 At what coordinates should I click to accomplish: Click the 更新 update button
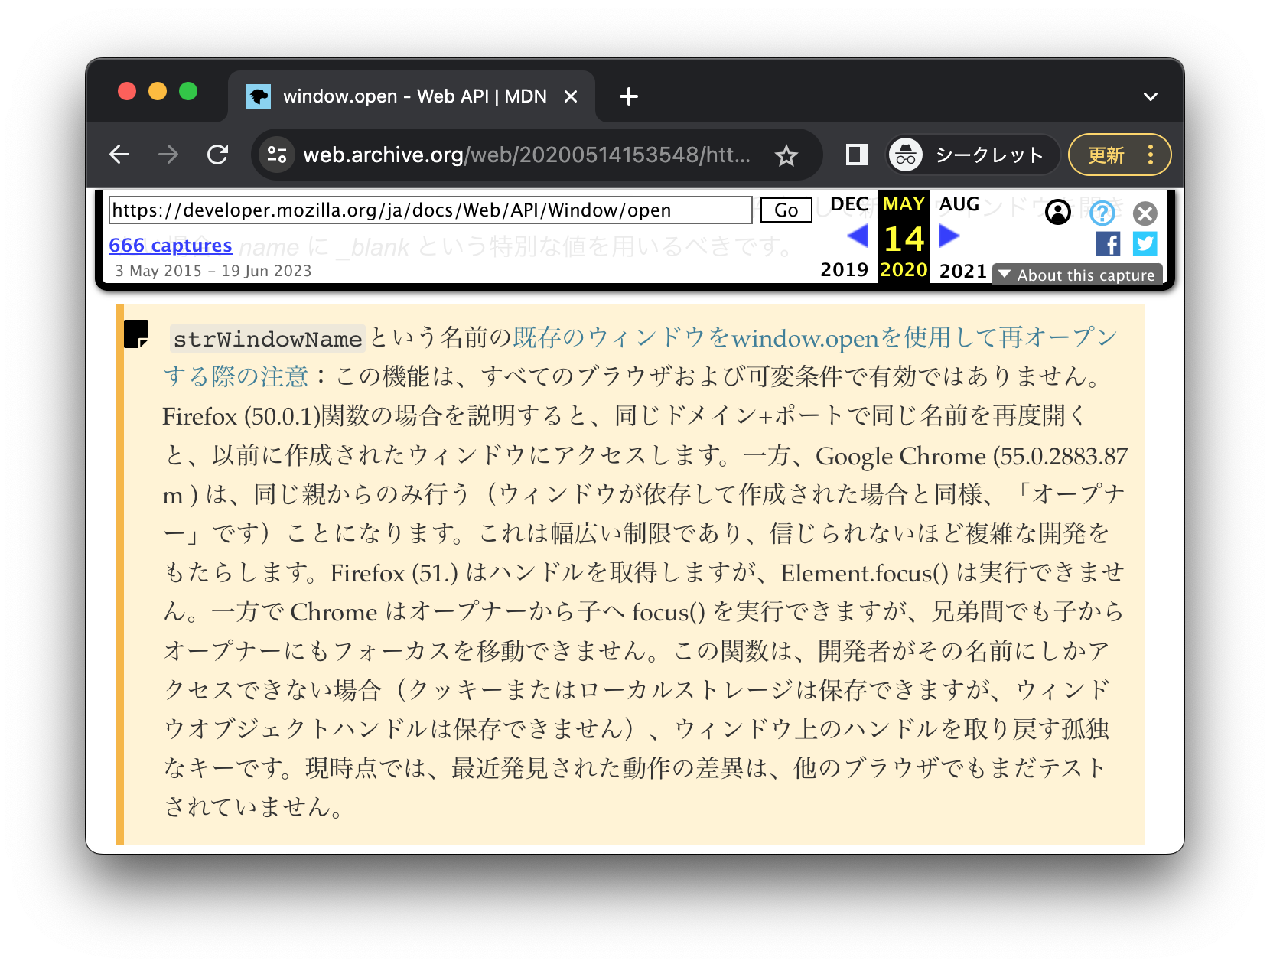tap(1105, 154)
